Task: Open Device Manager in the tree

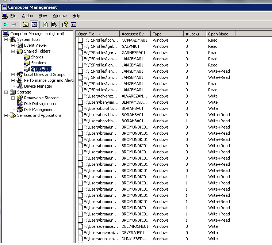Action: tap(38, 86)
